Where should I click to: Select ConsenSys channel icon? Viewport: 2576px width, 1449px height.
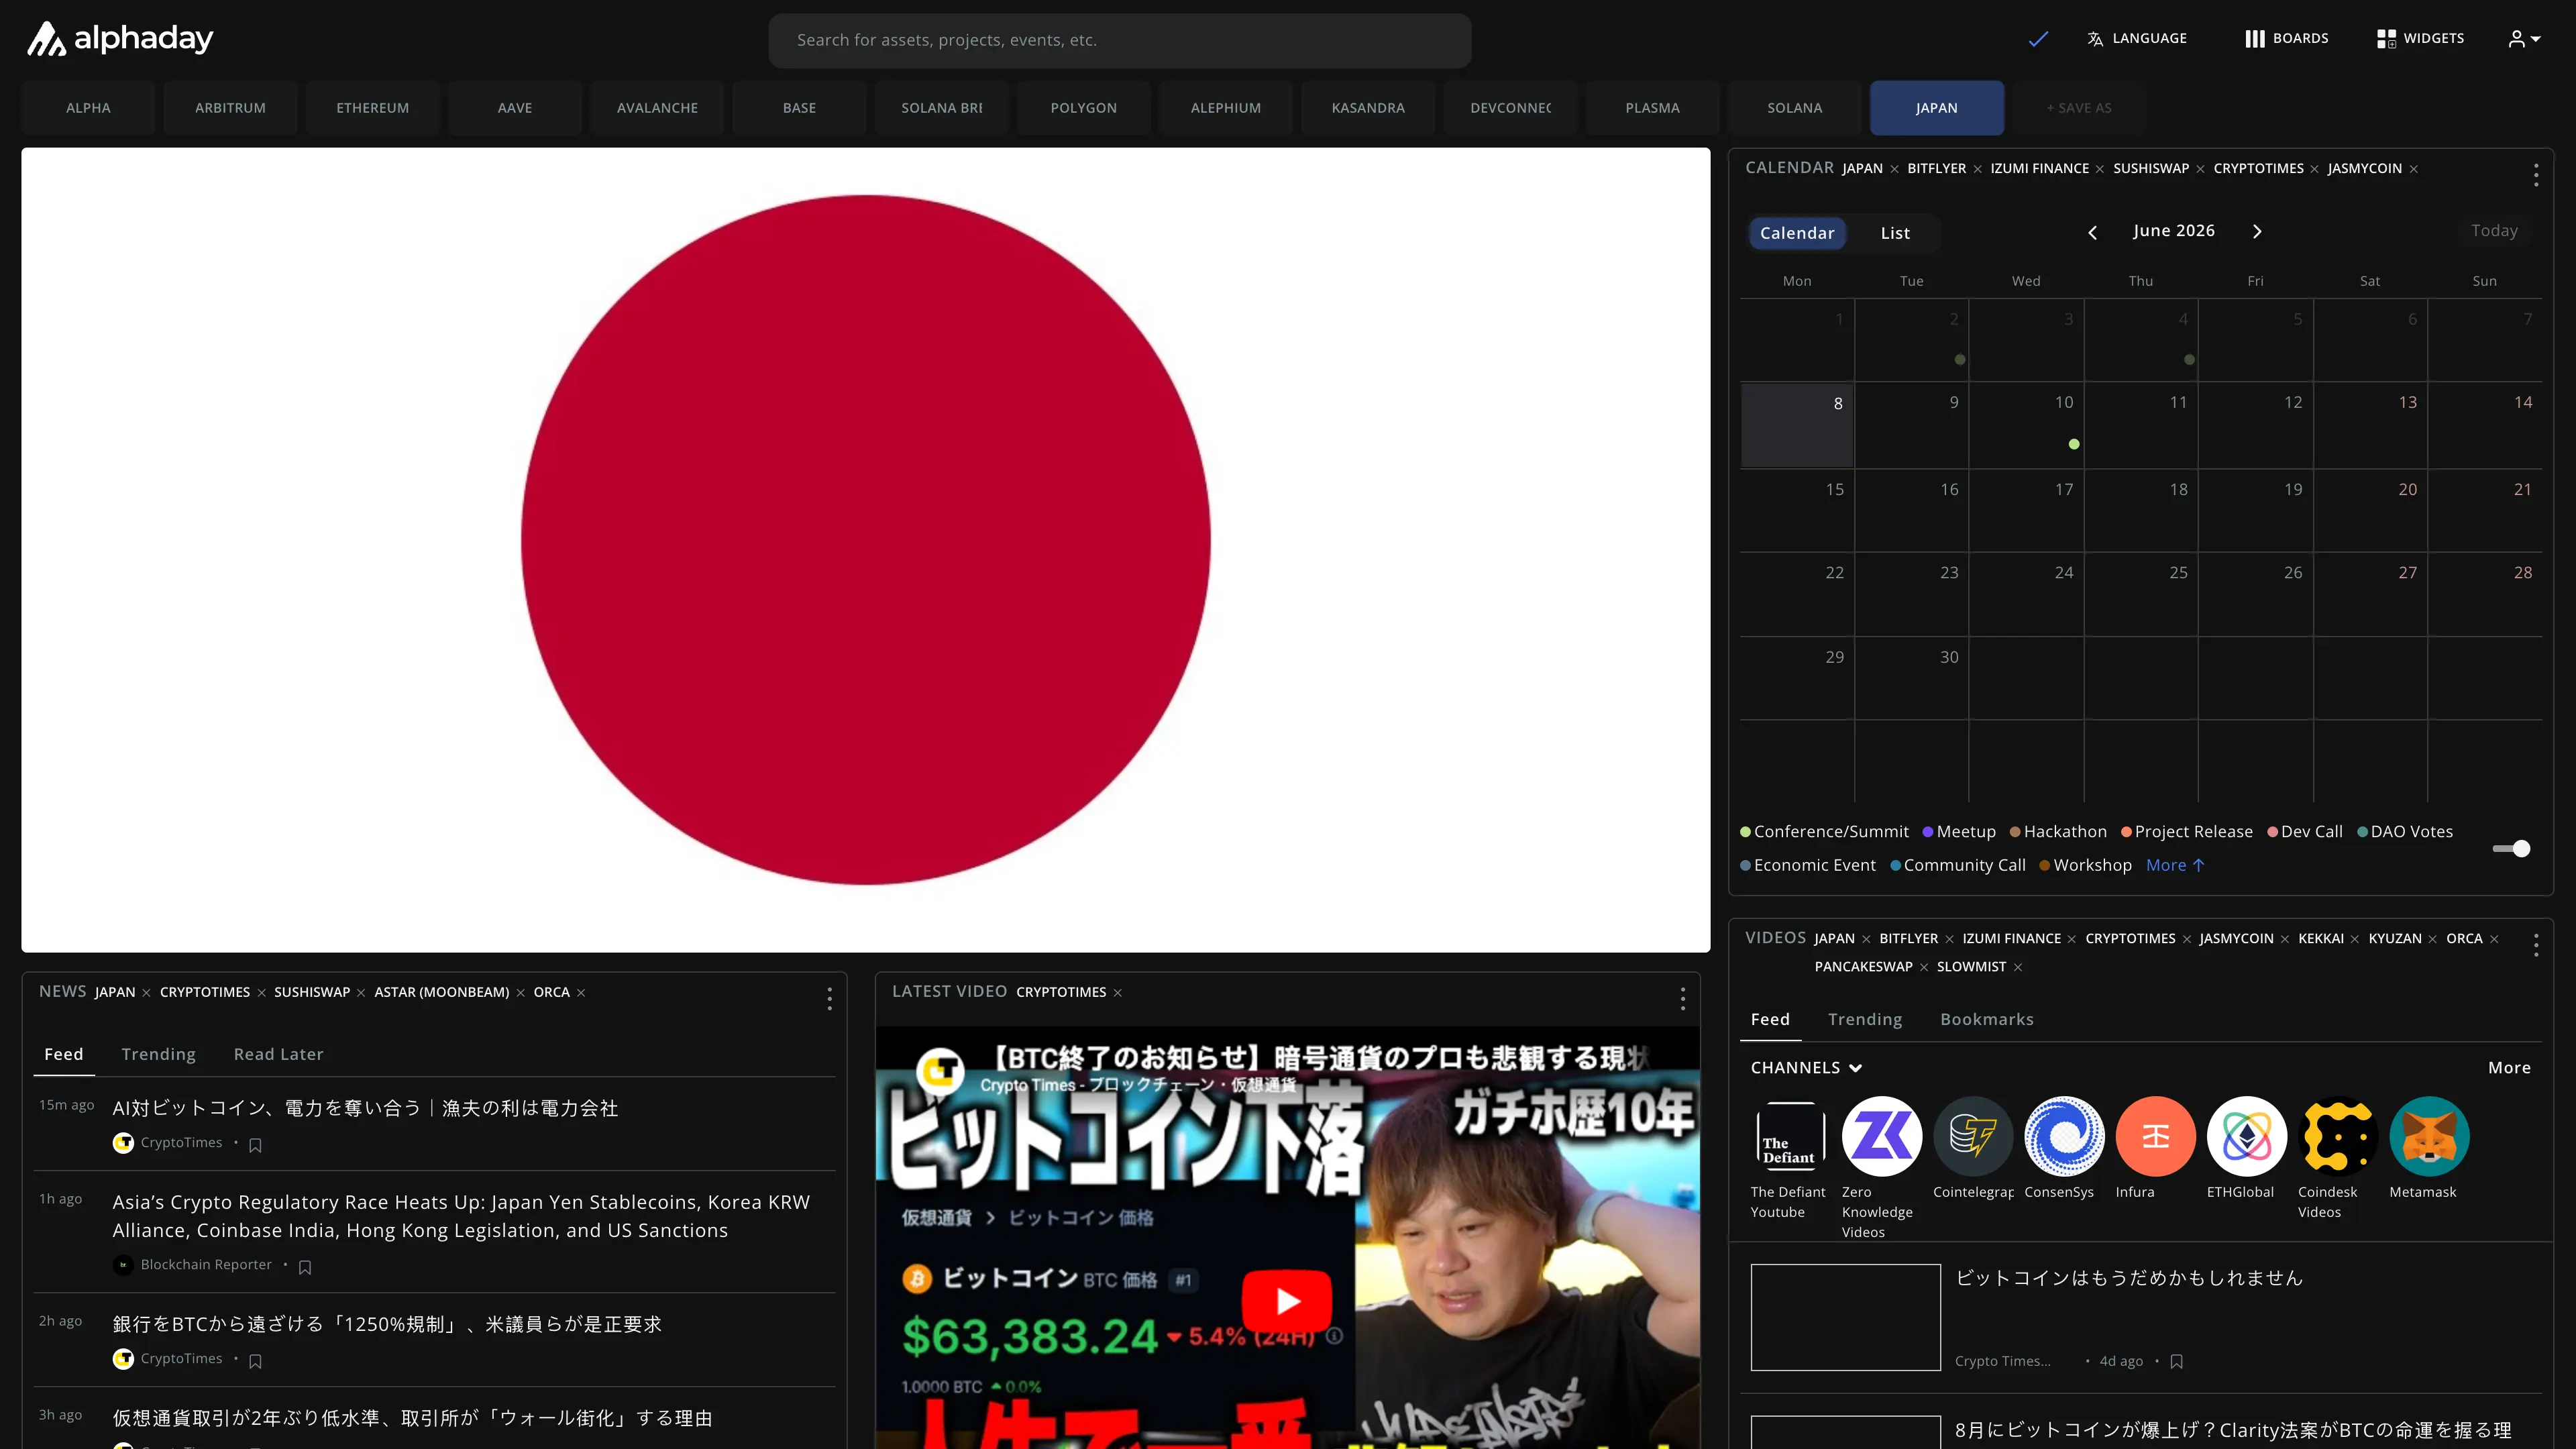(2064, 1136)
